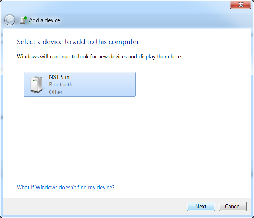Image resolution: width=254 pixels, height=218 pixels.
Task: Click the "Select a device to add" heading
Action: [x=78, y=42]
